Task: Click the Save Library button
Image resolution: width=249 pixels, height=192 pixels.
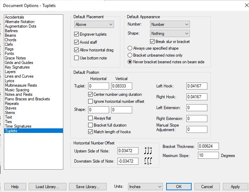Action: 88,187
